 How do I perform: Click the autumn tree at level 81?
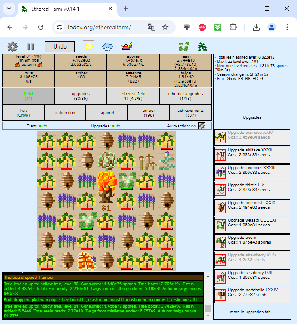106,190
